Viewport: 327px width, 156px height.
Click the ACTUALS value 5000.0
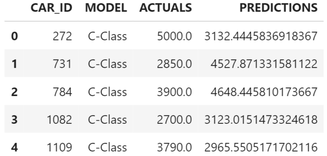click(x=175, y=36)
